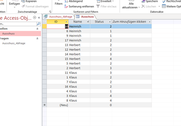Click Name cell of ID 6 row
Viewport: 181px width, 126px height.
tap(79, 31)
